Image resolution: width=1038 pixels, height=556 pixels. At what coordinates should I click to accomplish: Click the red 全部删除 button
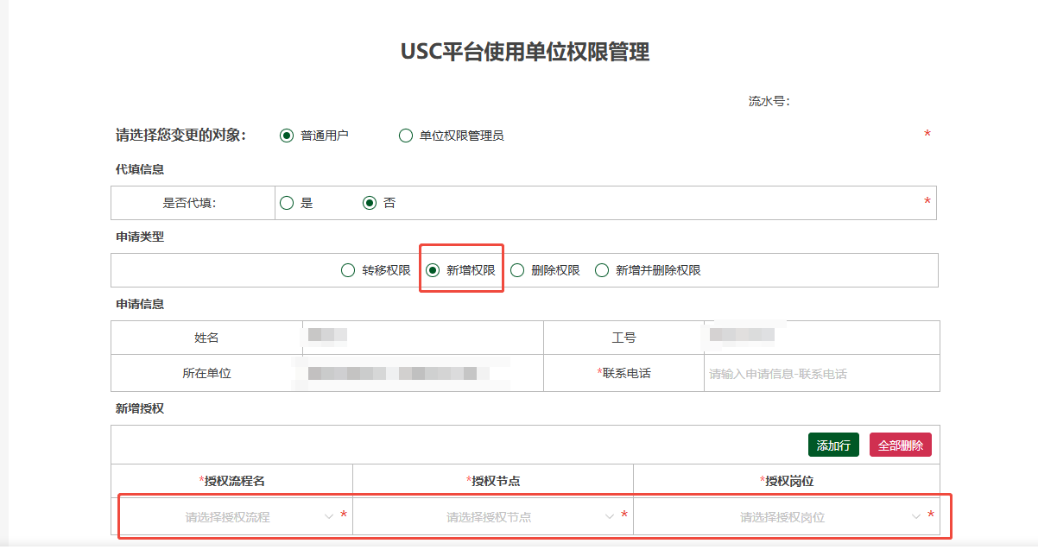[x=900, y=445]
